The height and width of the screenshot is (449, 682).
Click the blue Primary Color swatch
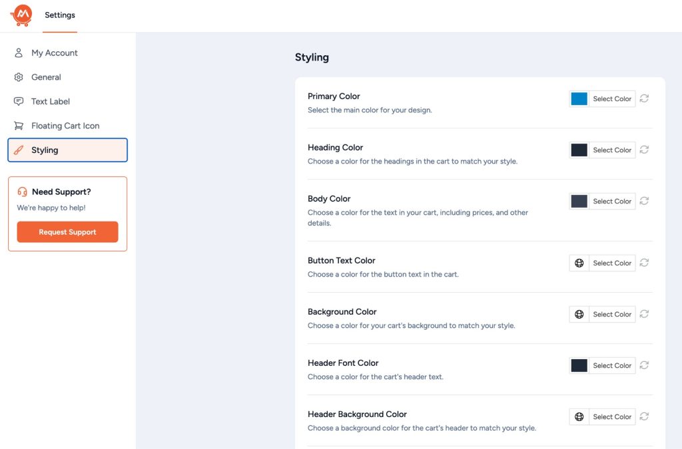click(x=579, y=98)
